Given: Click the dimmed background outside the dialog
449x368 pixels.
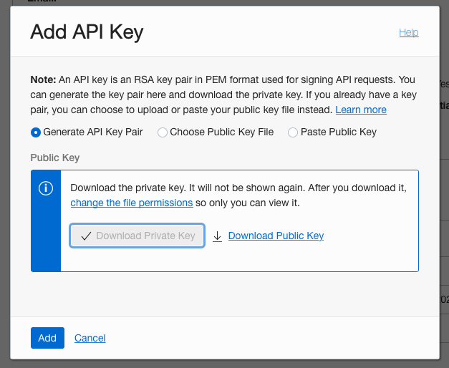Looking at the screenshot, I should click(x=5, y=183).
